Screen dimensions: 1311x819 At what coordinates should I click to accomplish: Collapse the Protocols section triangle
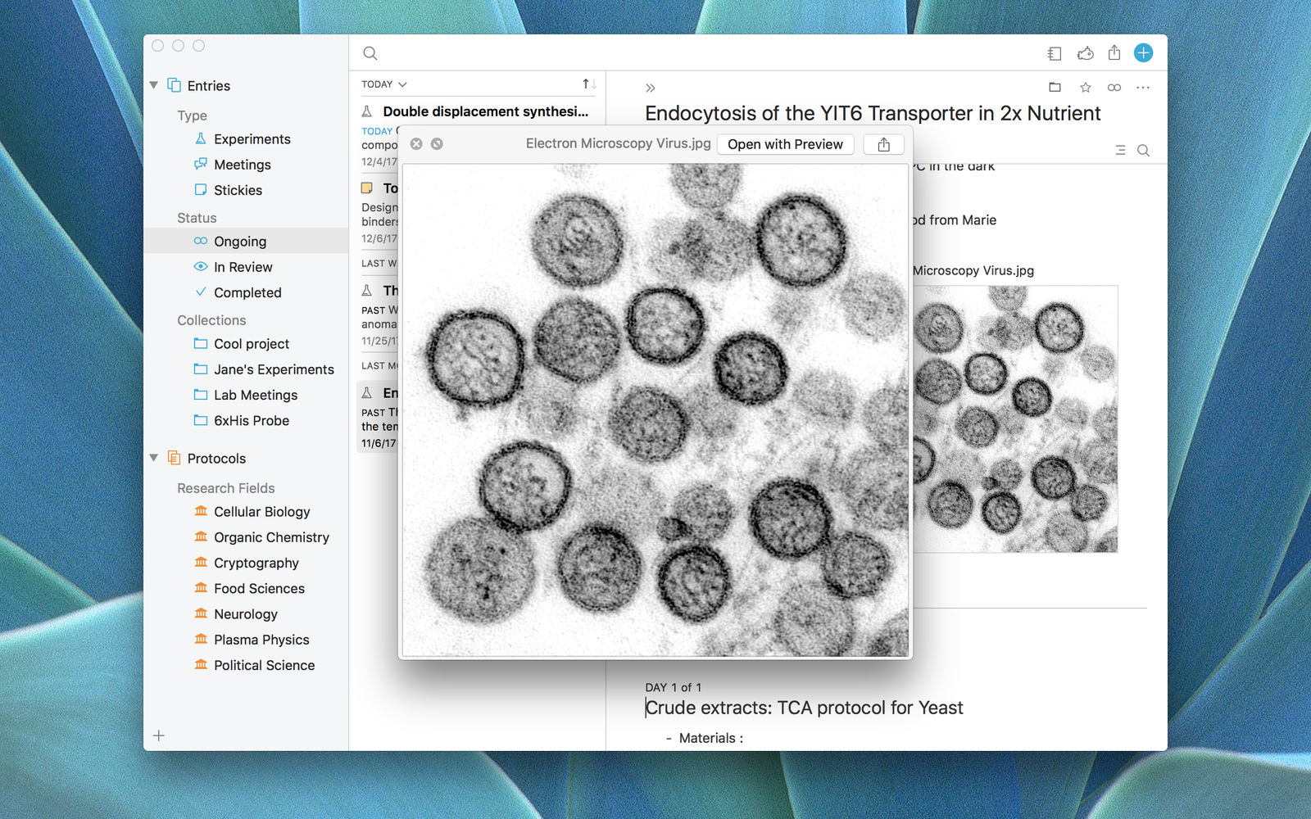(x=153, y=458)
